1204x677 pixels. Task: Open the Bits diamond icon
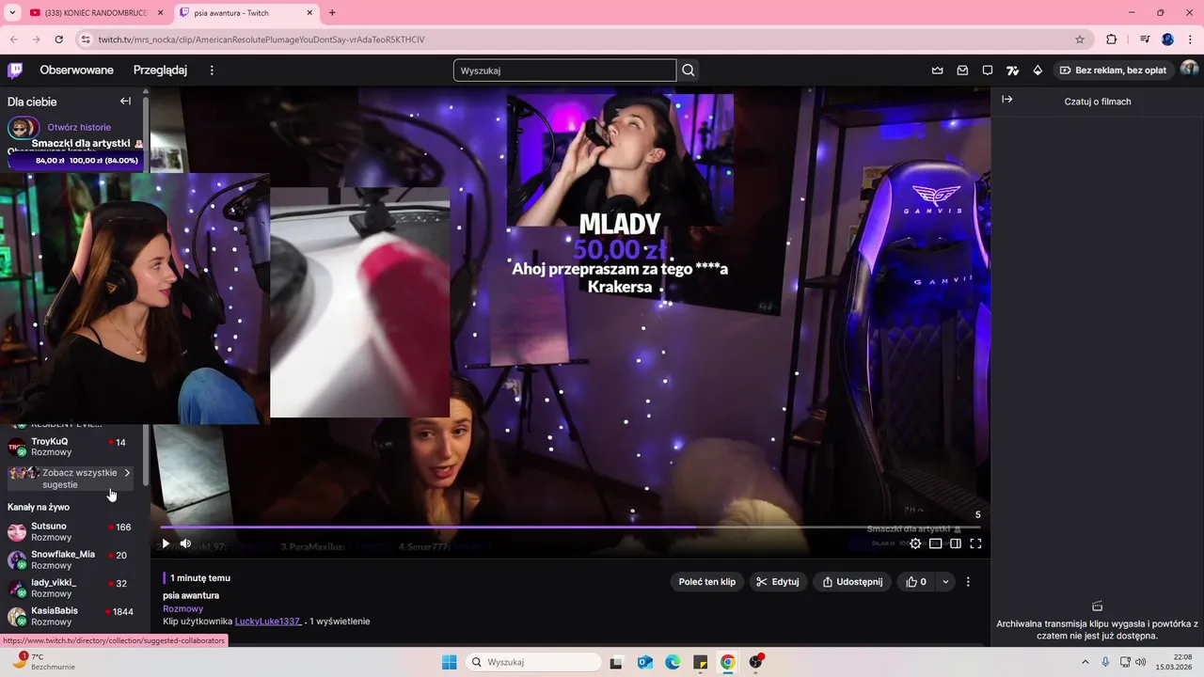pyautogui.click(x=1038, y=71)
